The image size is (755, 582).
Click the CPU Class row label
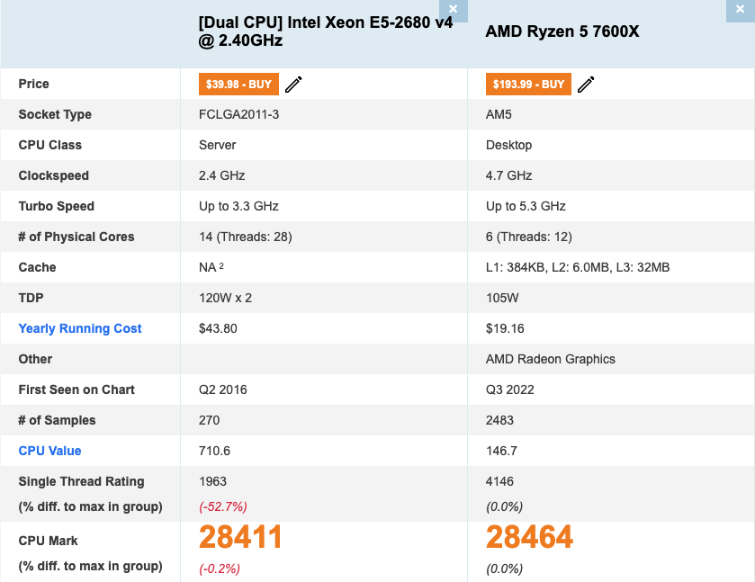[50, 145]
